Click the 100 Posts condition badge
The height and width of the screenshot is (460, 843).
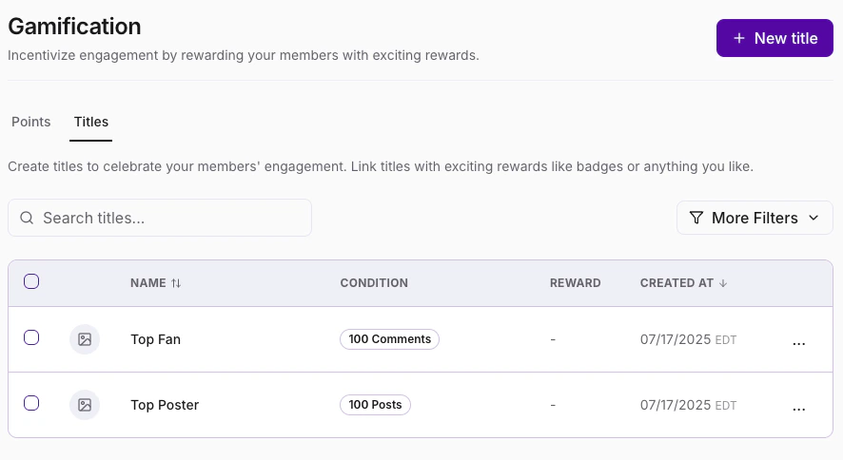coord(375,405)
